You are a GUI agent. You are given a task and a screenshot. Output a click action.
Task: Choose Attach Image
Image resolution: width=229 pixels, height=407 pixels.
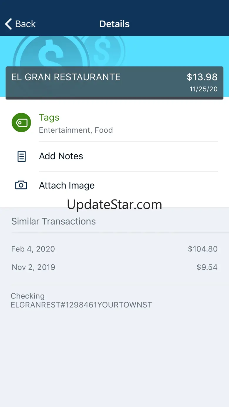67,185
